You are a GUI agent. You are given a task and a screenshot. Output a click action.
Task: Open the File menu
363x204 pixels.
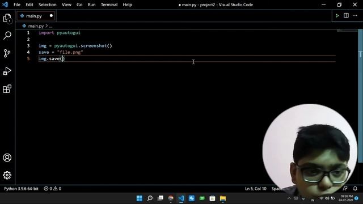click(x=17, y=5)
